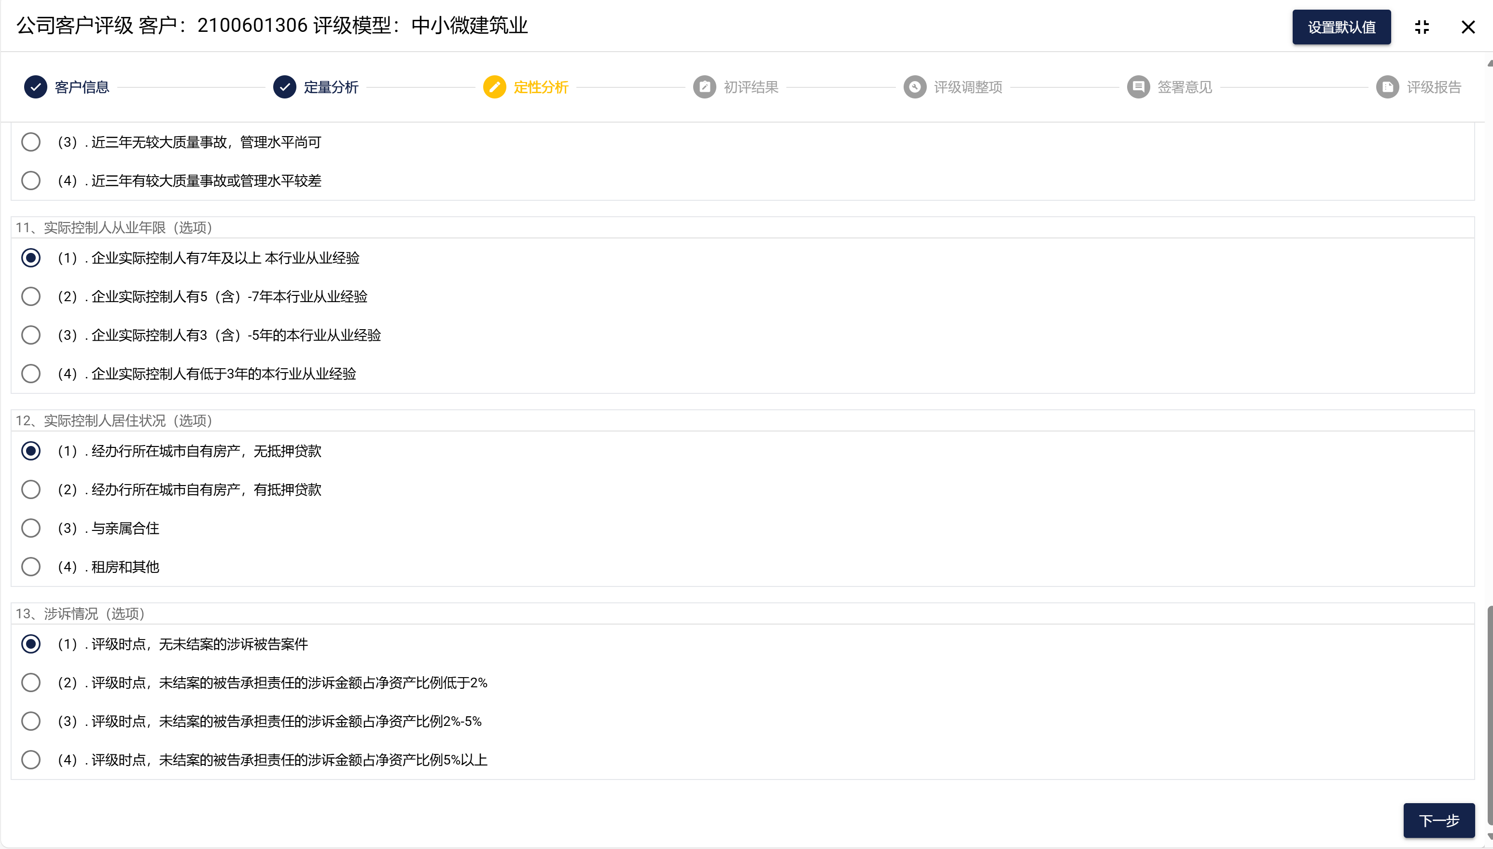
Task: Click the 初评结果 step icon
Action: point(704,87)
